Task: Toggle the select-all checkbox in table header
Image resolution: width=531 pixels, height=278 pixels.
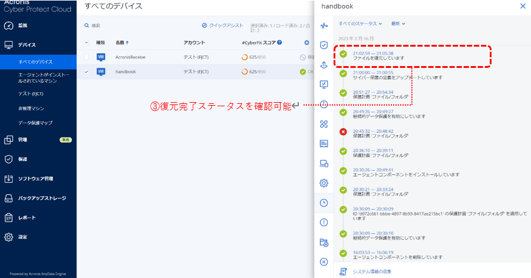Action: tap(87, 42)
